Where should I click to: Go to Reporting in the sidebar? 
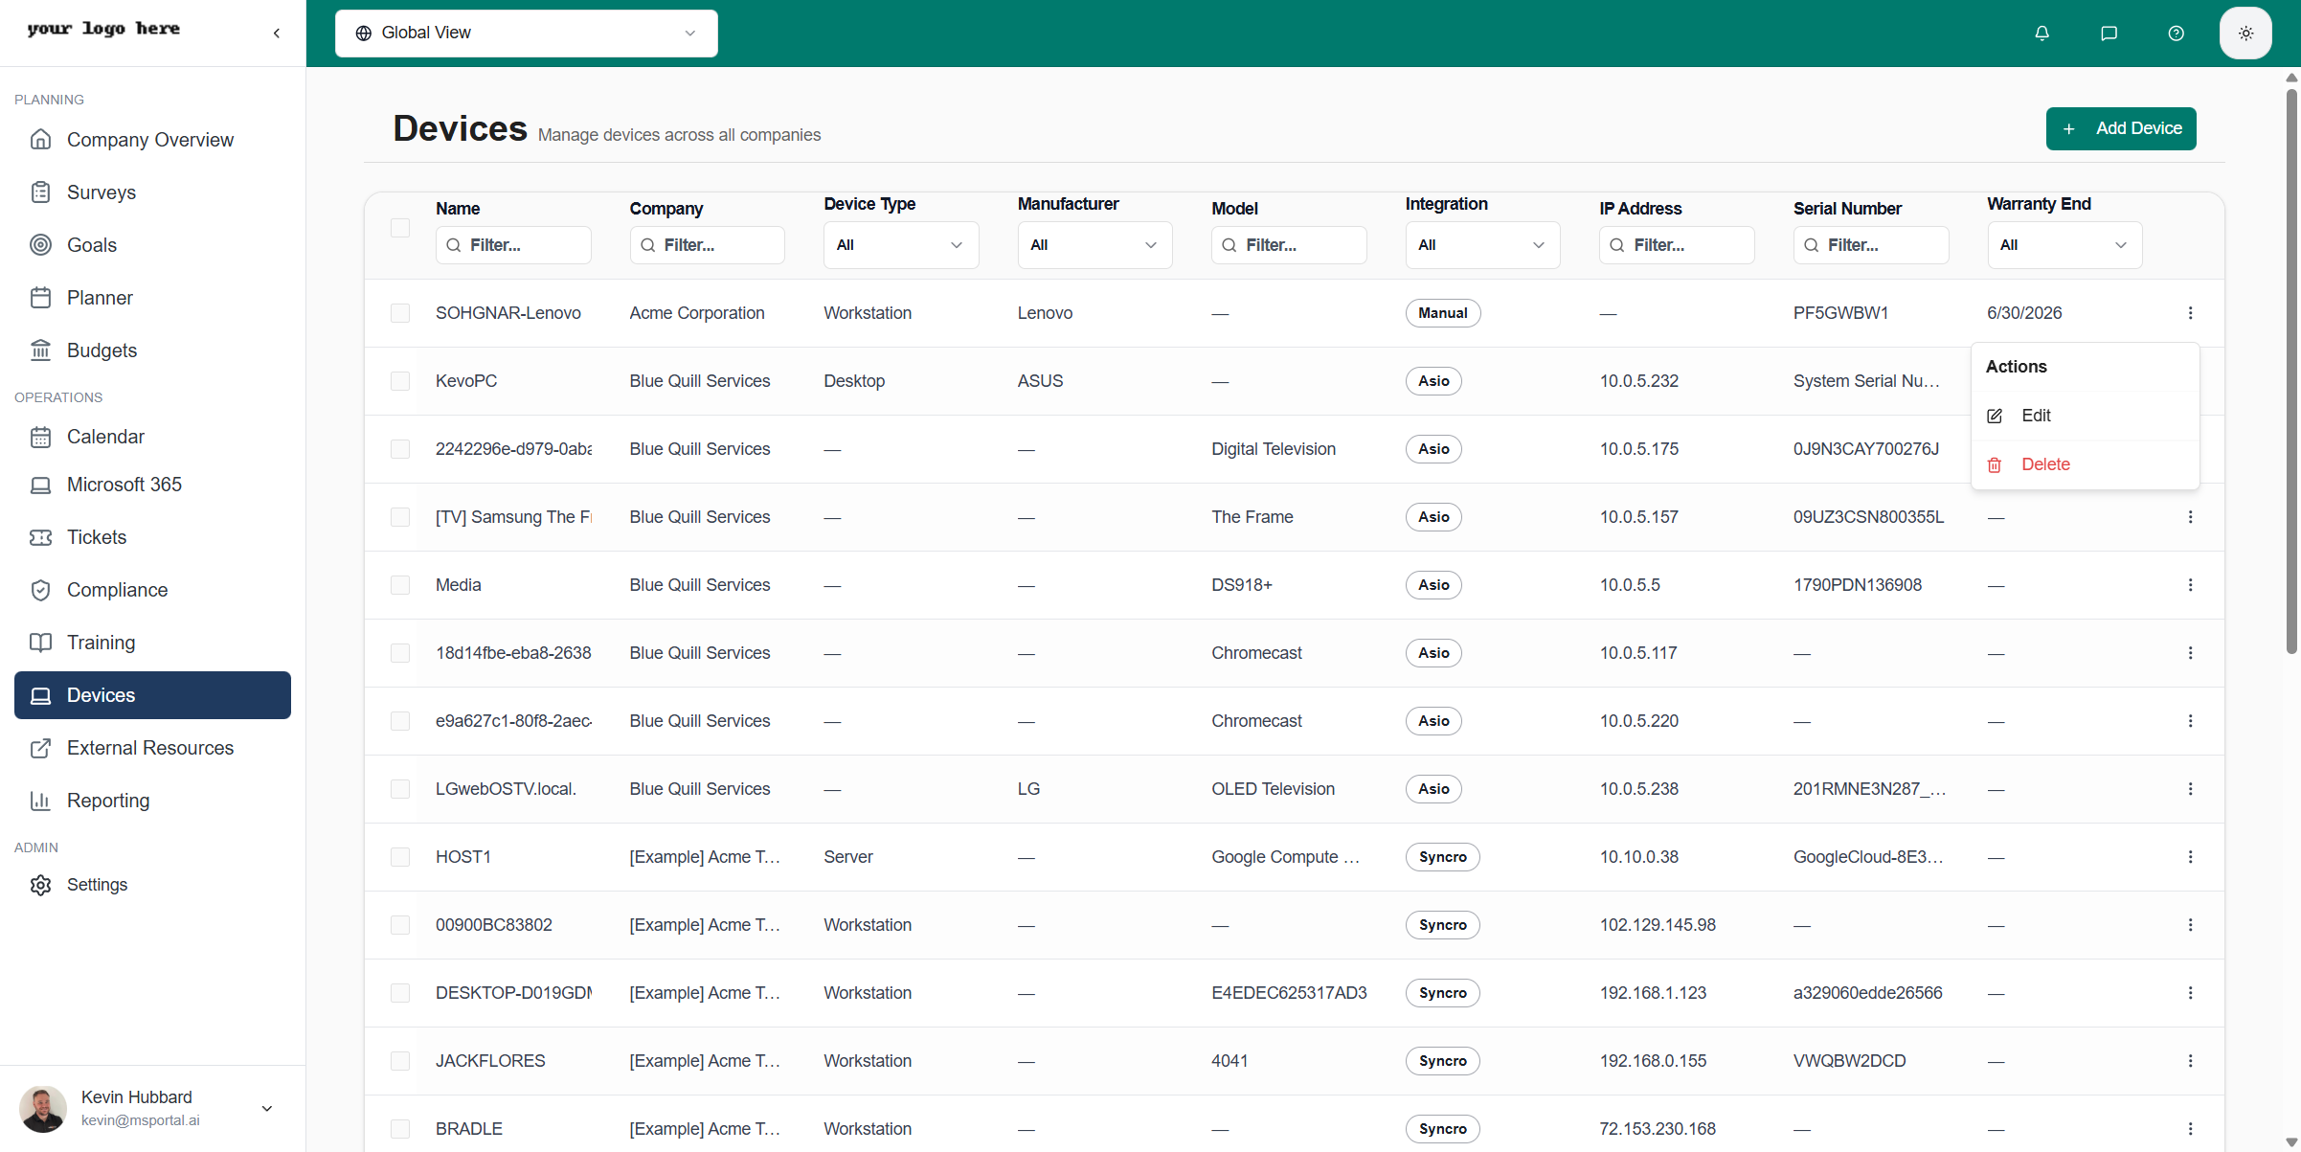tap(107, 801)
